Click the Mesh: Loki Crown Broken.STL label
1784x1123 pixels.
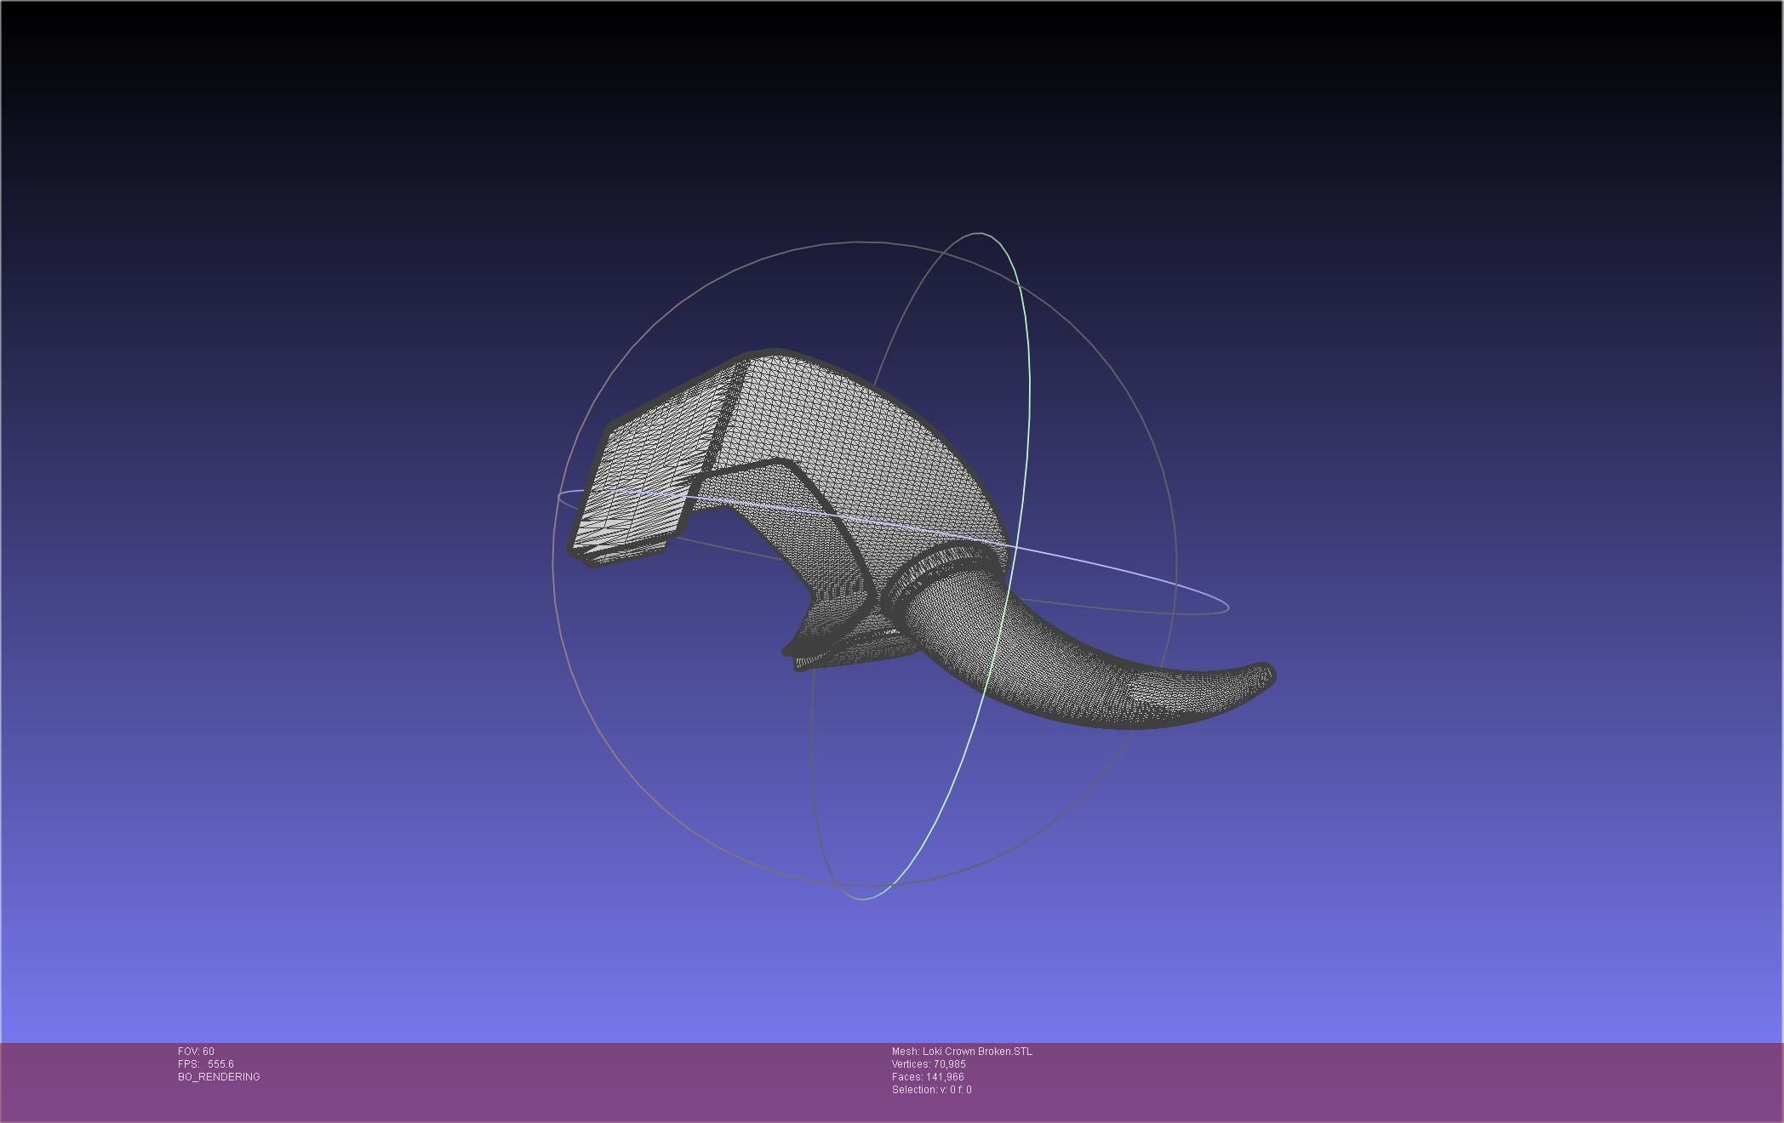point(962,1052)
